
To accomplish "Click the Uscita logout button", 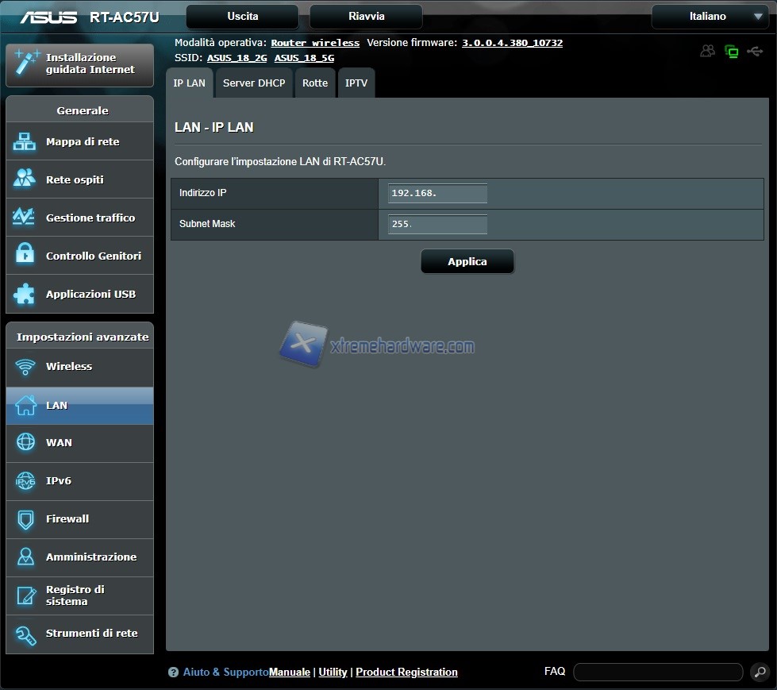I will pos(242,17).
